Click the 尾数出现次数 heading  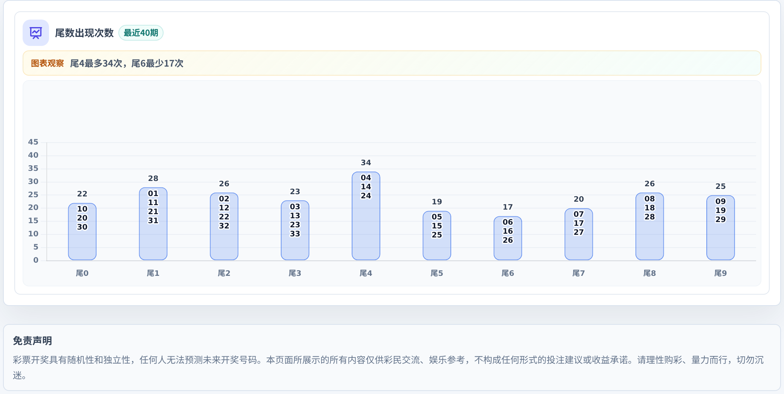point(84,33)
